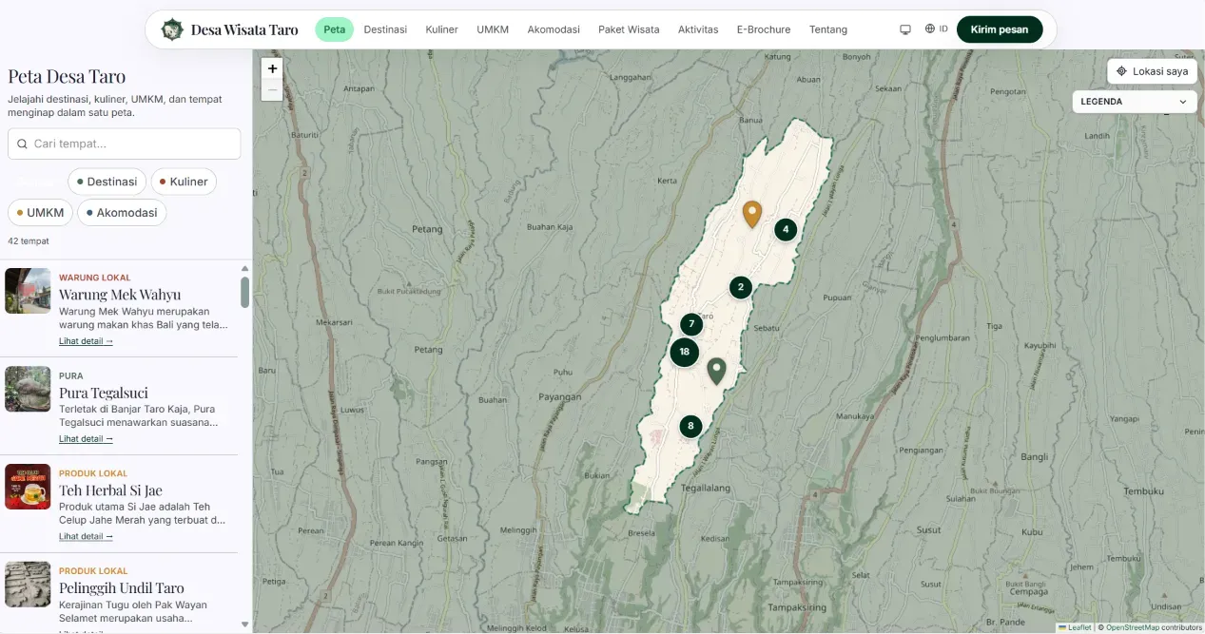The image size is (1205, 634).
Task: Filter places by Akomodasi chip
Action: 122,213
